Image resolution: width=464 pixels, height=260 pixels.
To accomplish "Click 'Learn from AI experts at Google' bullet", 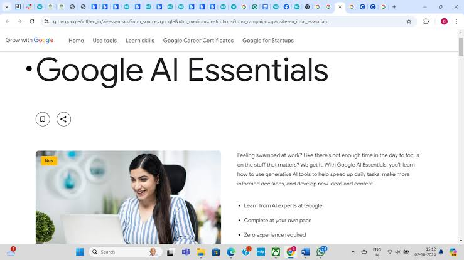I will pyautogui.click(x=283, y=205).
